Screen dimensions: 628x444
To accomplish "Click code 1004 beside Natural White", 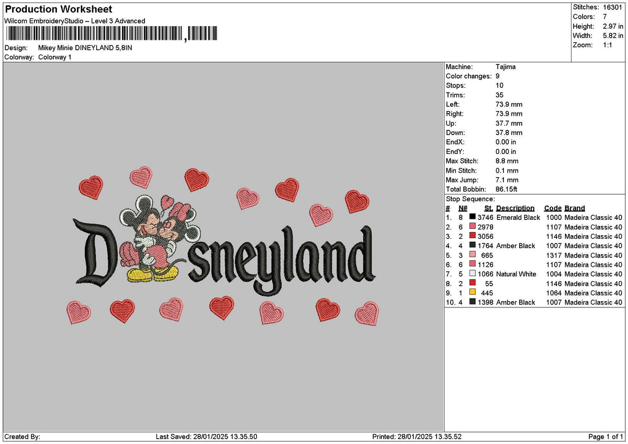I will [554, 274].
